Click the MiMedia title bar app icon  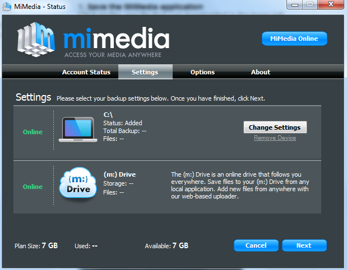[x=7, y=6]
